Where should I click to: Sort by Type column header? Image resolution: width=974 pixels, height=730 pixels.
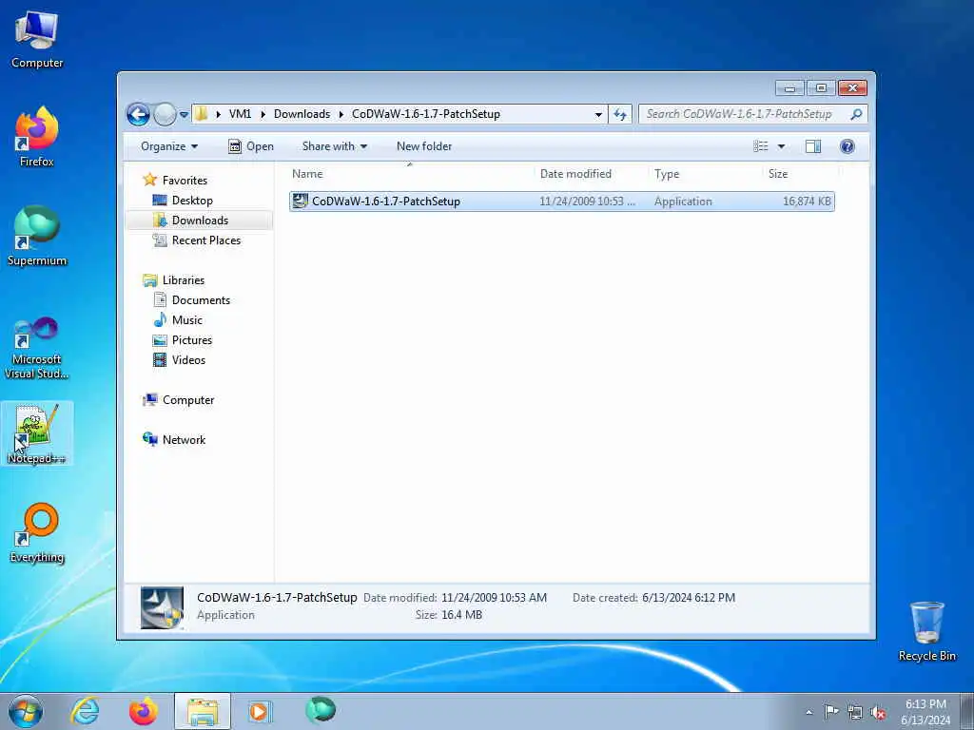tap(705, 174)
